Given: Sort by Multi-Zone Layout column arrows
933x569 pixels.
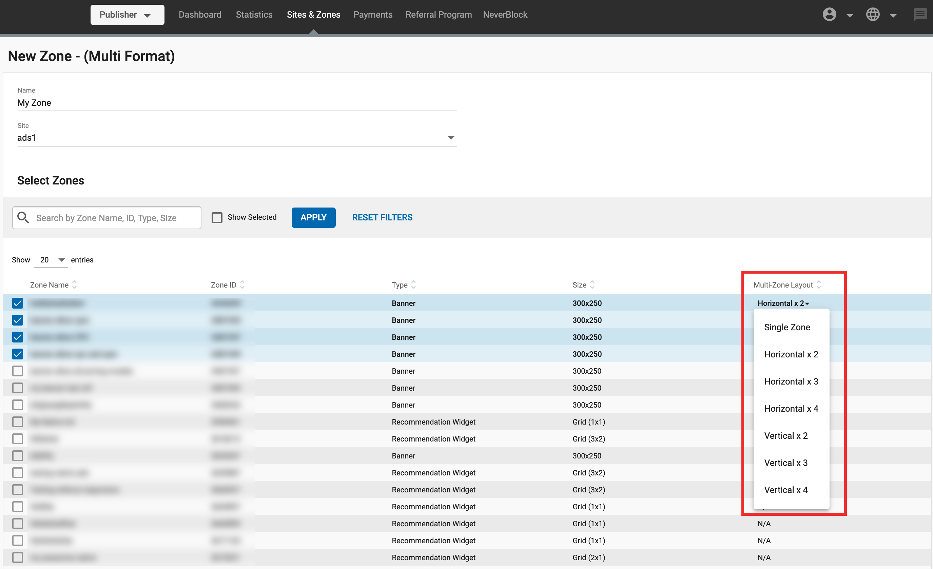Looking at the screenshot, I should [x=819, y=285].
